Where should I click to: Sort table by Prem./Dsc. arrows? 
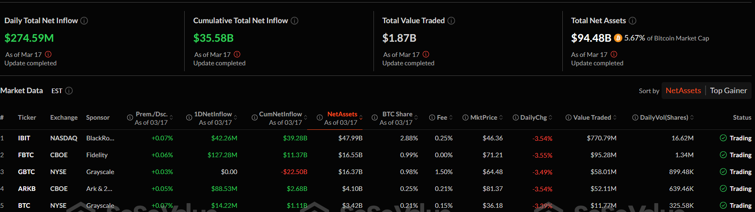click(x=171, y=118)
